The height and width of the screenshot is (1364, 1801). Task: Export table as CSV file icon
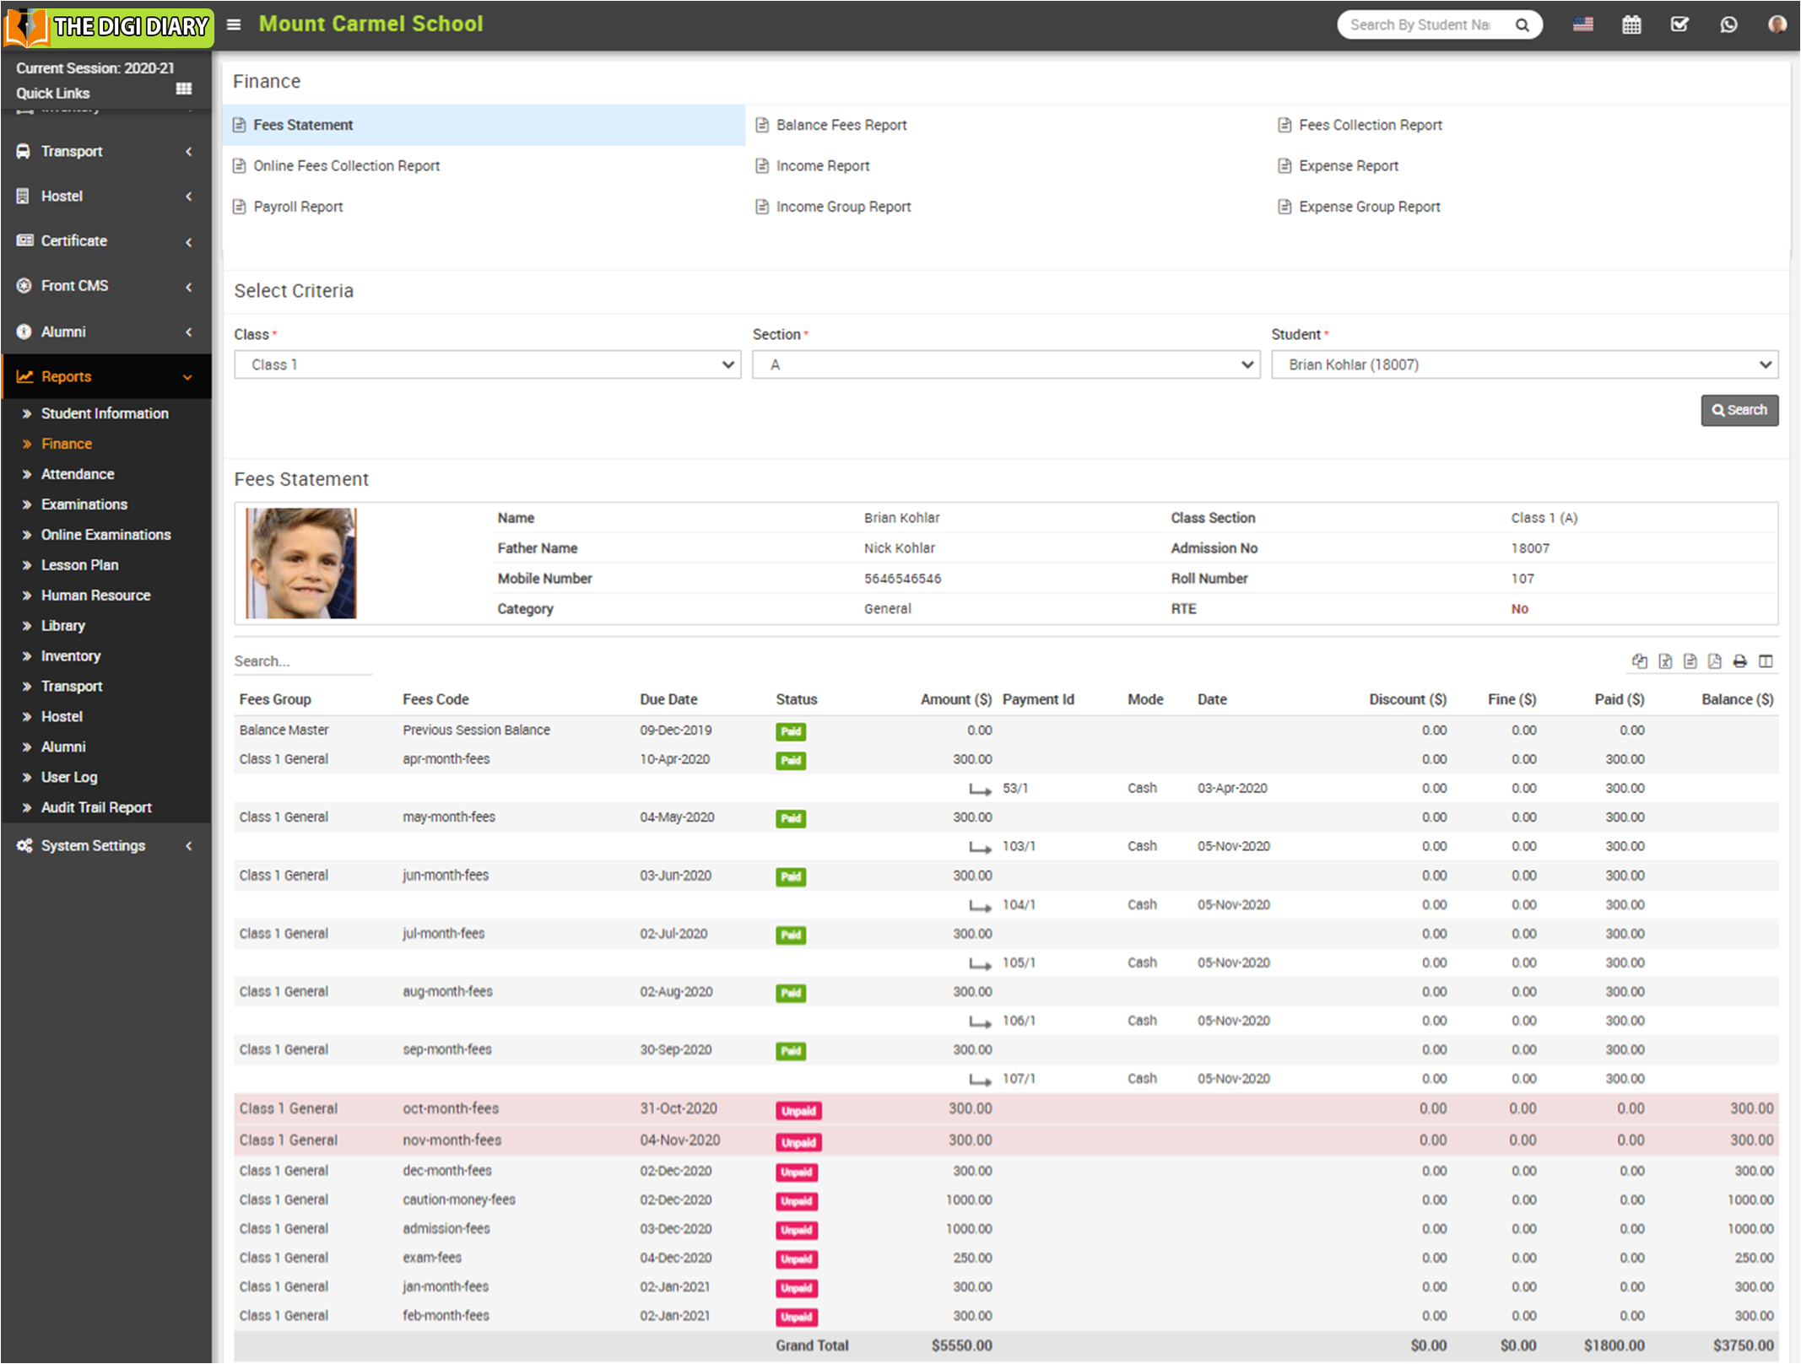(1690, 661)
